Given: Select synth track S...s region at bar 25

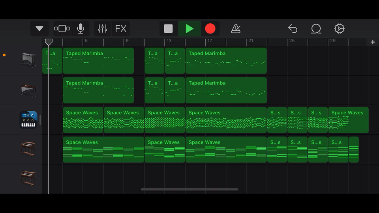Looking at the screenshot, I should pos(298,120).
